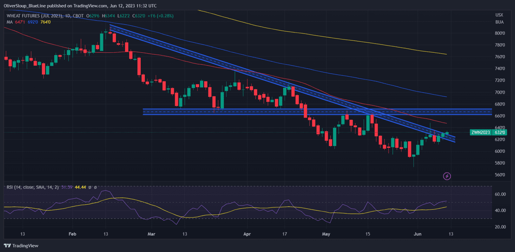Click the red MA value 647'1
The height and width of the screenshot is (252, 515).
pos(20,22)
